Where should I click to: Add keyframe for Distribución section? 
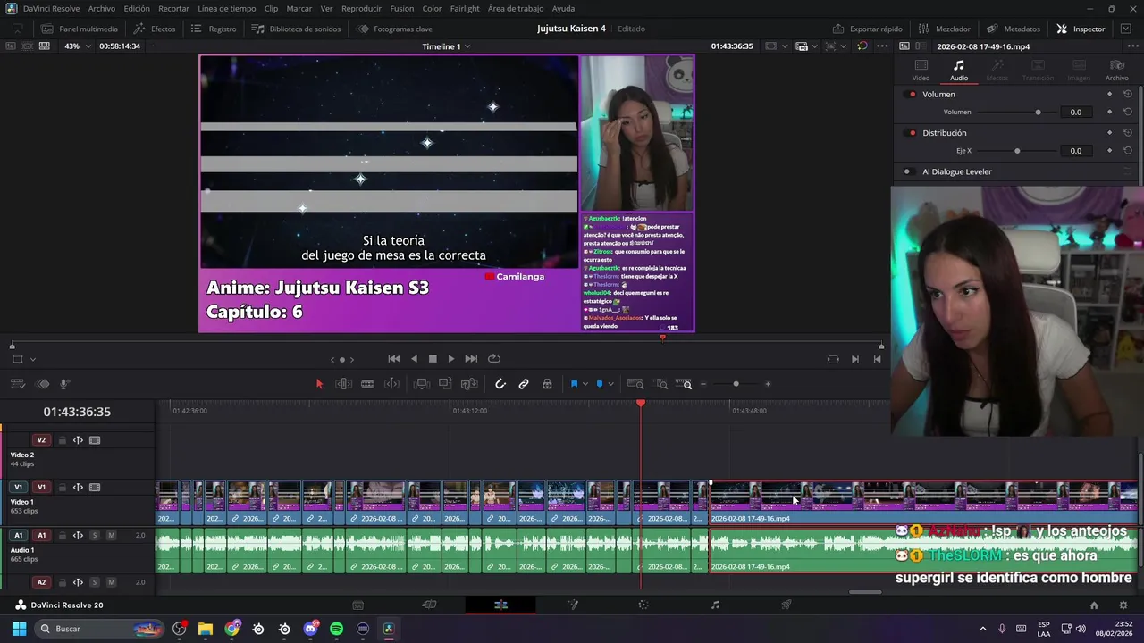[1109, 133]
